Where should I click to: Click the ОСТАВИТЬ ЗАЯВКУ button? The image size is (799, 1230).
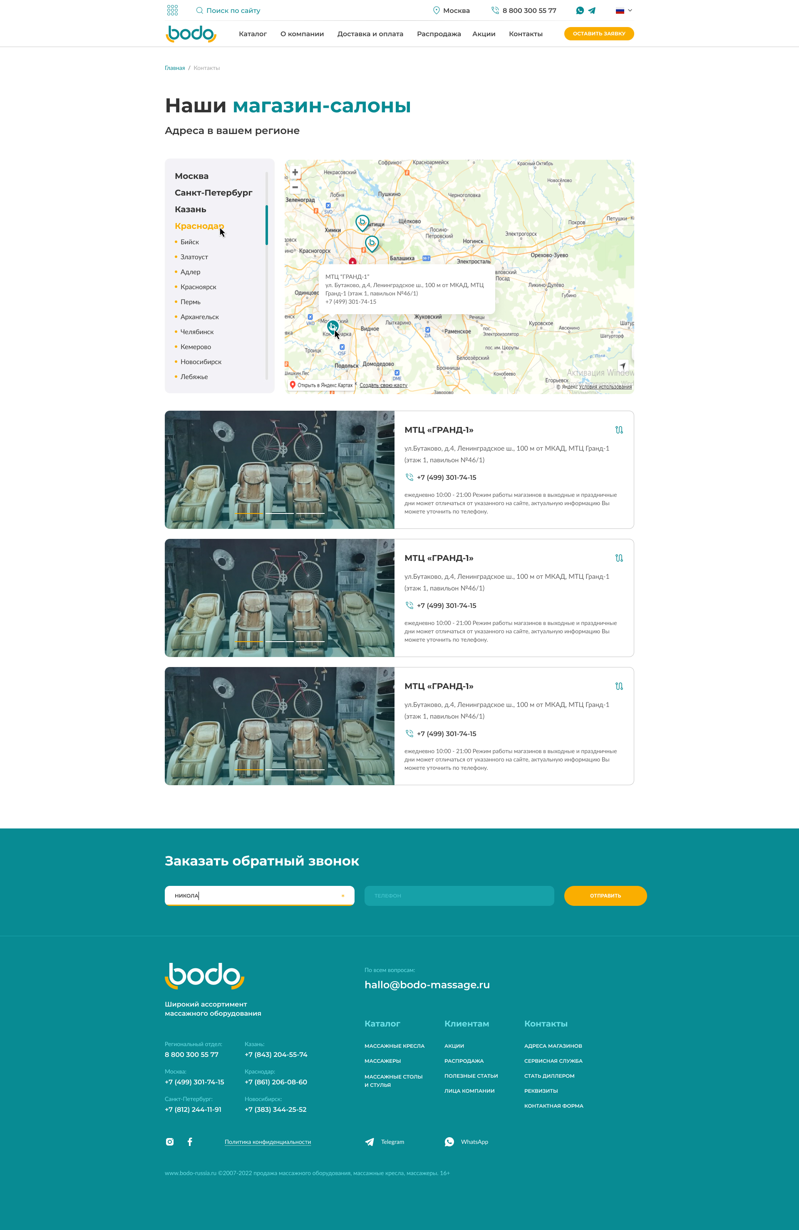click(599, 34)
